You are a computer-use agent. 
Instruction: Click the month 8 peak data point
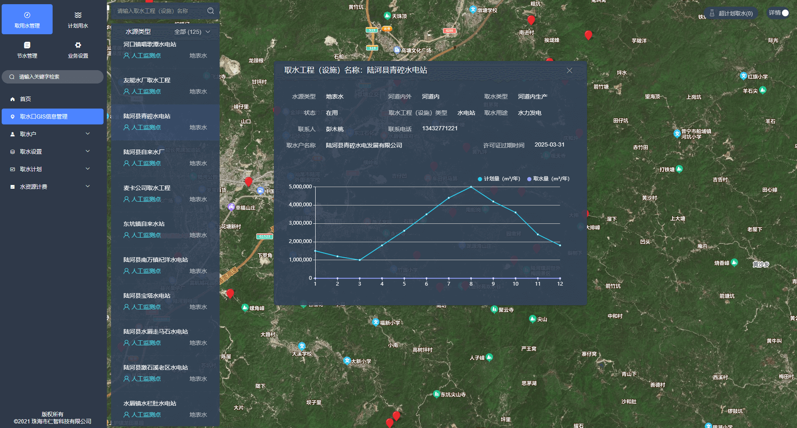click(471, 187)
